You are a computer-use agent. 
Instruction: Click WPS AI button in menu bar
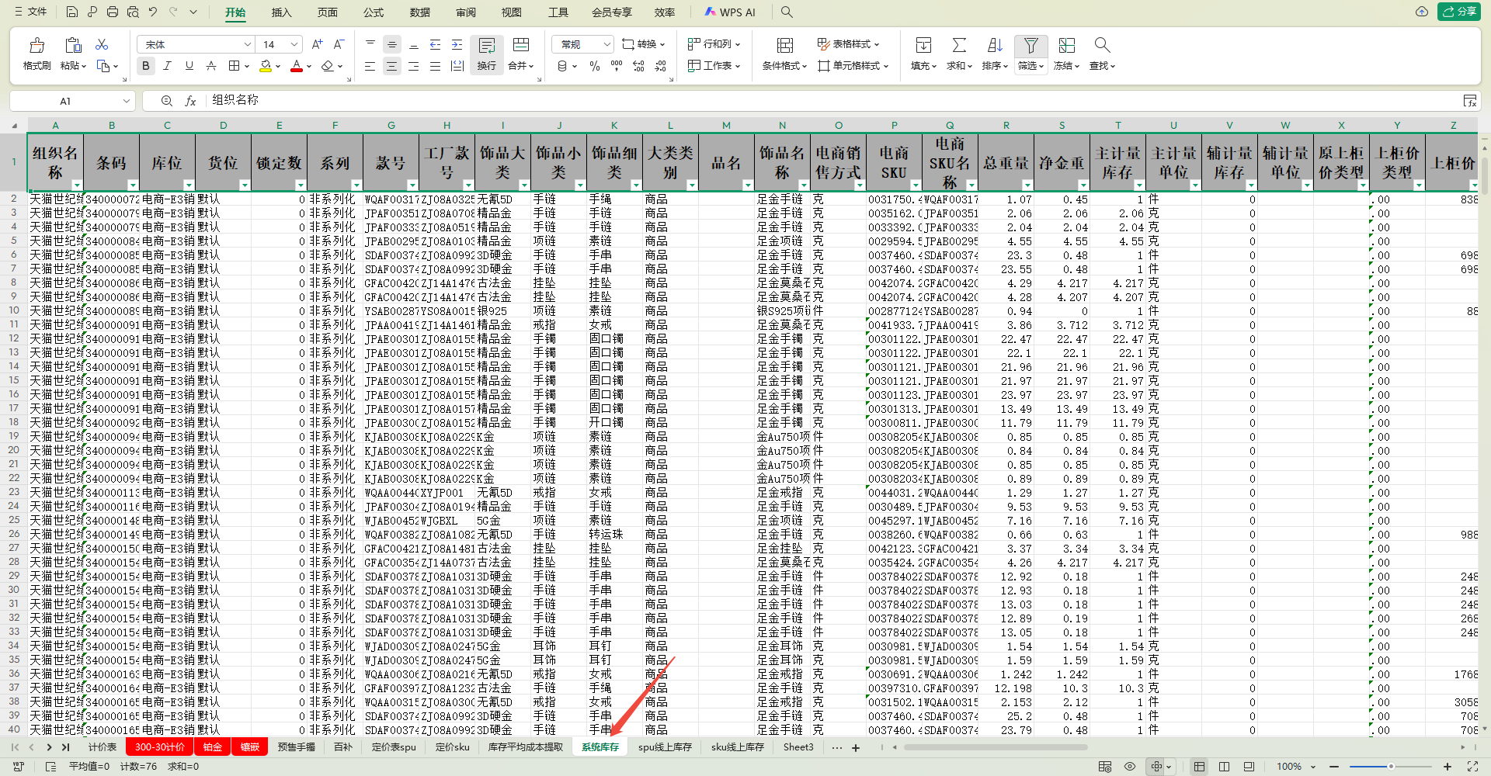729,12
